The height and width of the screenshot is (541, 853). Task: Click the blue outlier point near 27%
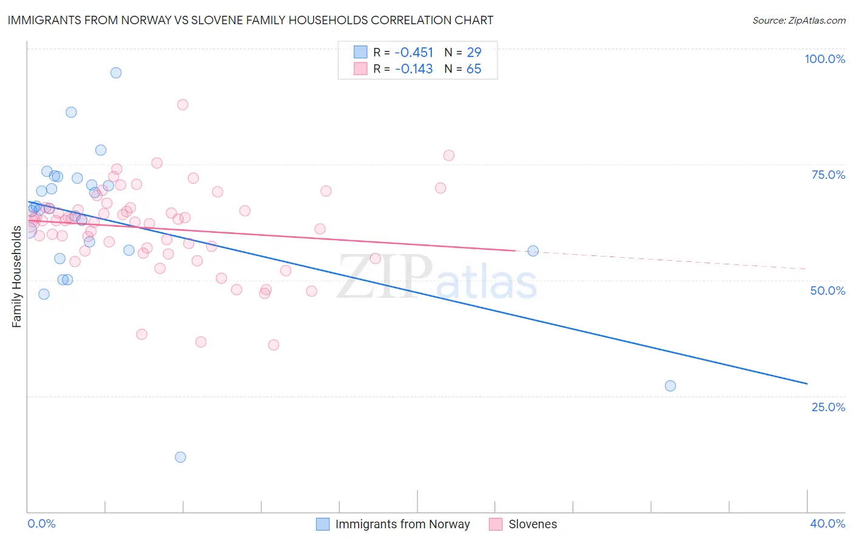click(670, 386)
